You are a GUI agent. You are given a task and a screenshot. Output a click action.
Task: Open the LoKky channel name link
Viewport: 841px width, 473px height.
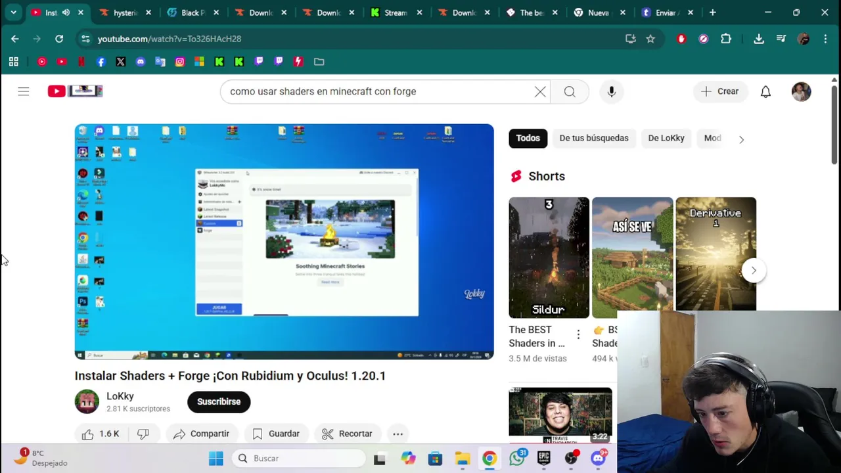[120, 396]
